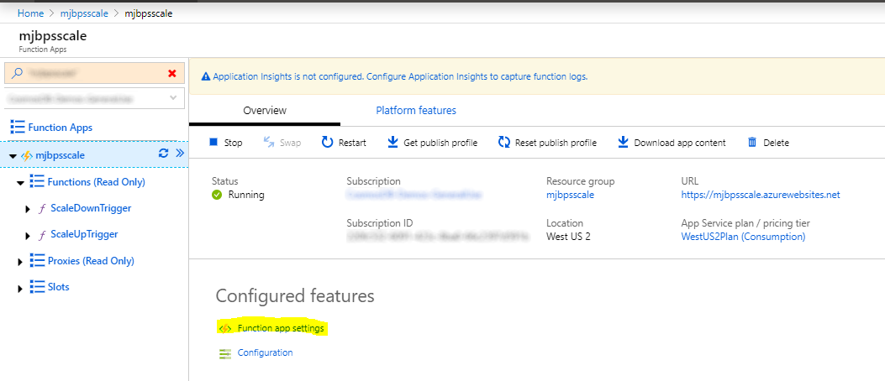Select mjbpsscale function app in tree

(x=61, y=155)
